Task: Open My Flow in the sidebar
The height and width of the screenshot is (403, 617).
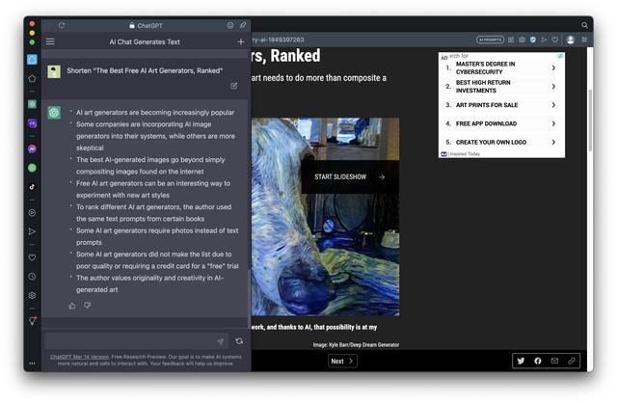Action: [x=32, y=231]
